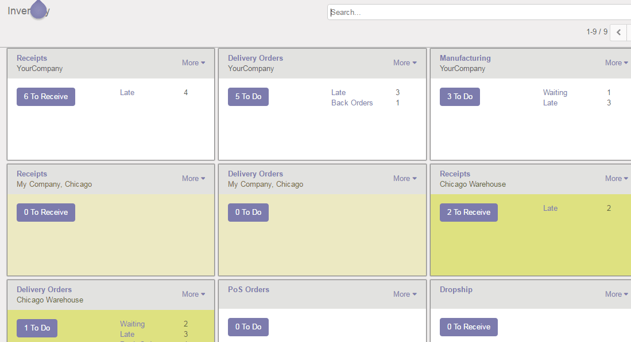631x342 pixels.
Task: Click Late in the Manufacturing card
Action: click(550, 103)
